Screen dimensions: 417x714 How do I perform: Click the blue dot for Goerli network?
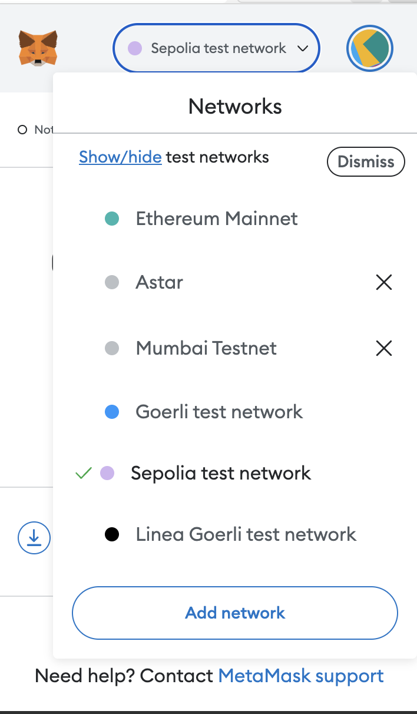point(112,412)
